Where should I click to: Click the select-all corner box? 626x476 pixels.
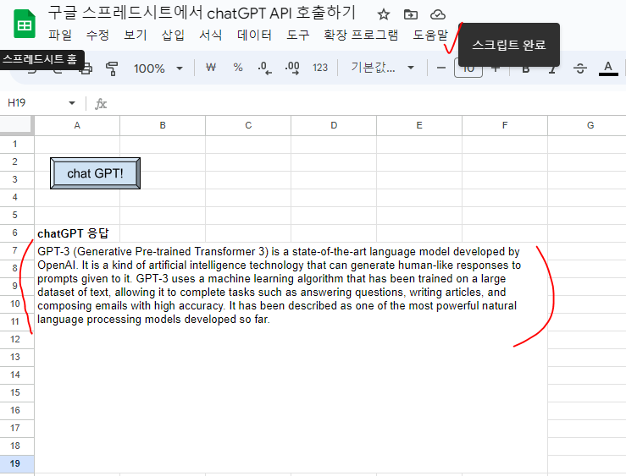tap(16, 124)
